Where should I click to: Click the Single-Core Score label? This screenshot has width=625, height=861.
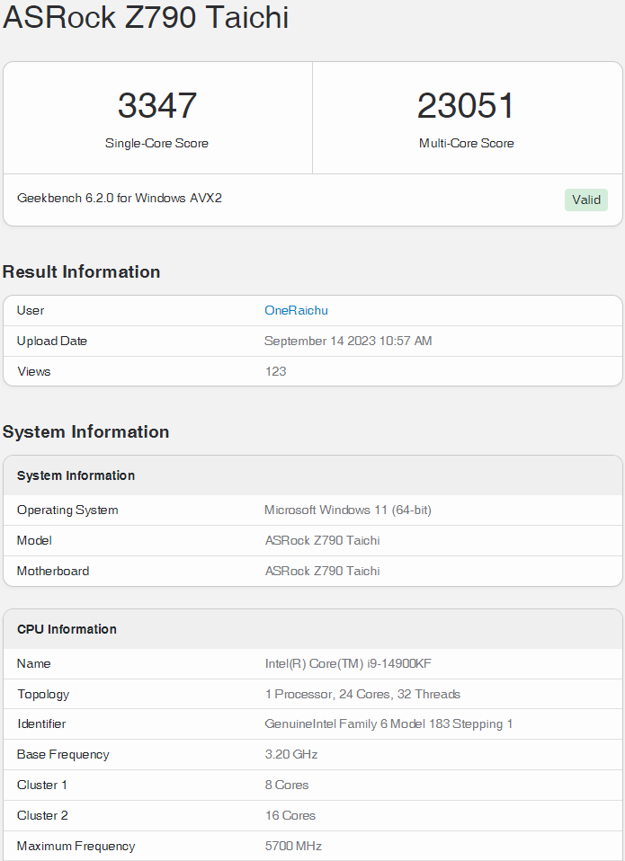[157, 143]
